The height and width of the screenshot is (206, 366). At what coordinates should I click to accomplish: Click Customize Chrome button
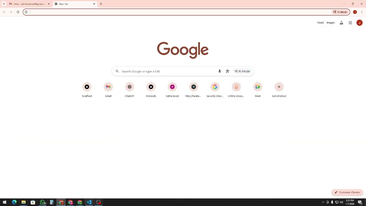[347, 192]
